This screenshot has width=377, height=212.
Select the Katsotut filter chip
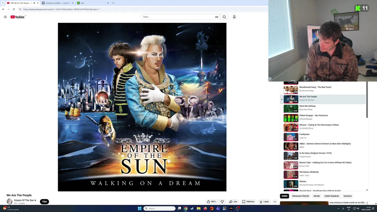point(348,196)
